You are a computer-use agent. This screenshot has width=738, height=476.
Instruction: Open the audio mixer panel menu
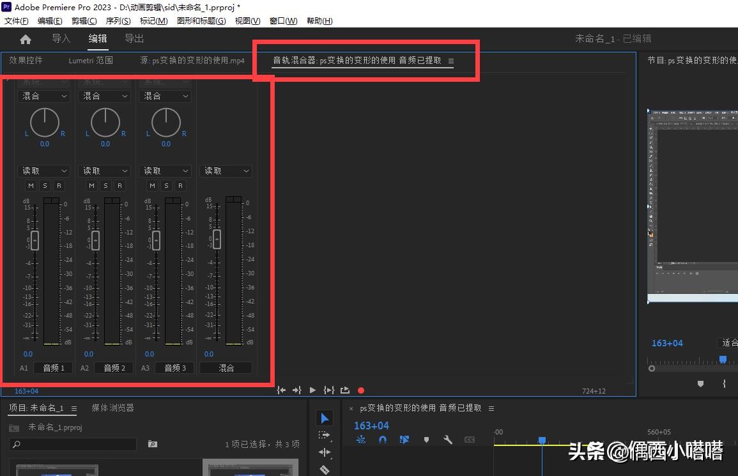tap(451, 61)
